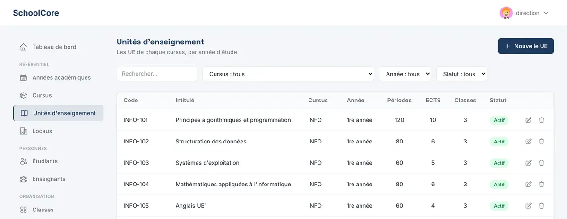Open the Année : tous filter dropdown
This screenshot has height=219, width=567.
pyautogui.click(x=405, y=74)
